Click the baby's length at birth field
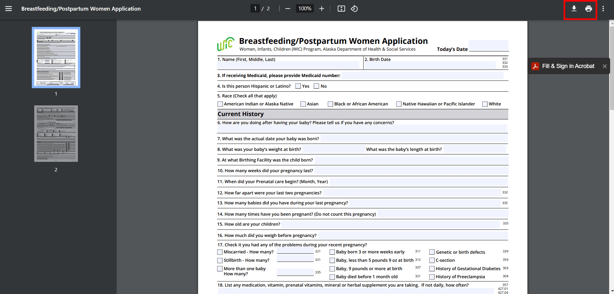Image resolution: width=614 pixels, height=294 pixels. coord(475,149)
